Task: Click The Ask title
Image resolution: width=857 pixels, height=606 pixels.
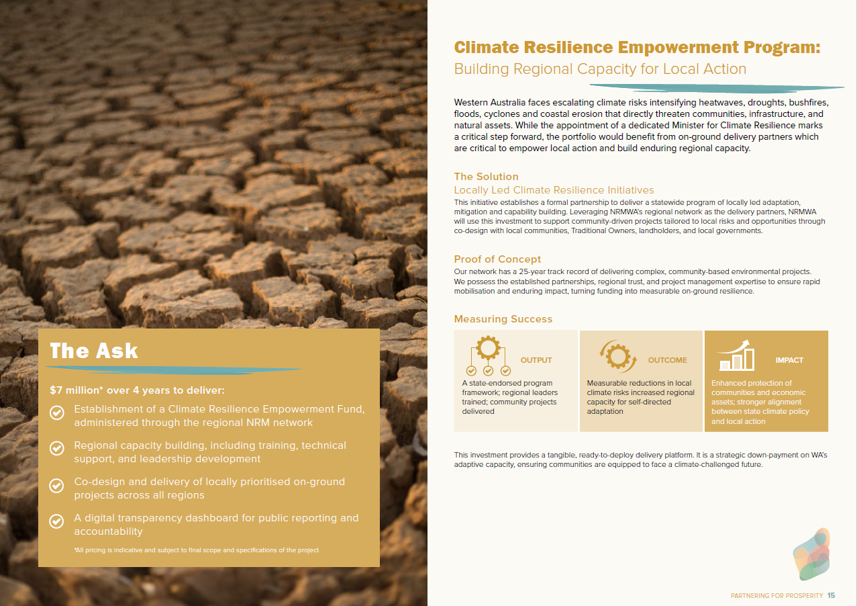Action: coord(94,351)
